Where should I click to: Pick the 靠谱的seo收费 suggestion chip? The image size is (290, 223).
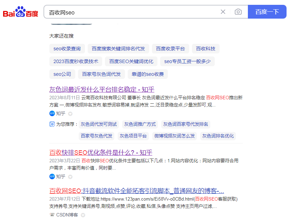point(148,74)
